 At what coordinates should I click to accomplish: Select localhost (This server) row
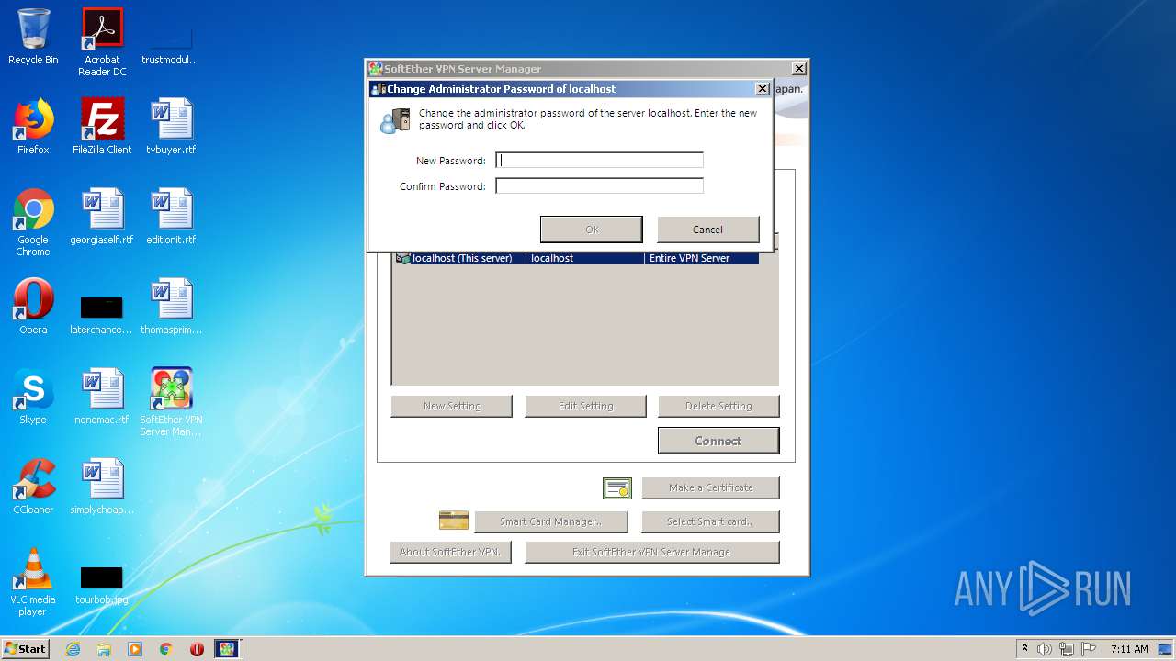click(577, 259)
